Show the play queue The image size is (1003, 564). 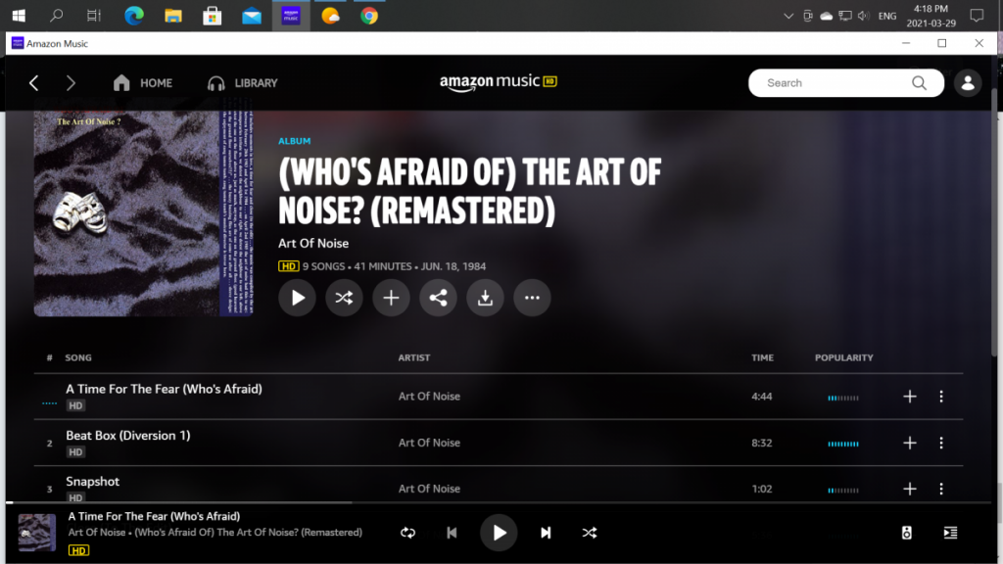[950, 533]
